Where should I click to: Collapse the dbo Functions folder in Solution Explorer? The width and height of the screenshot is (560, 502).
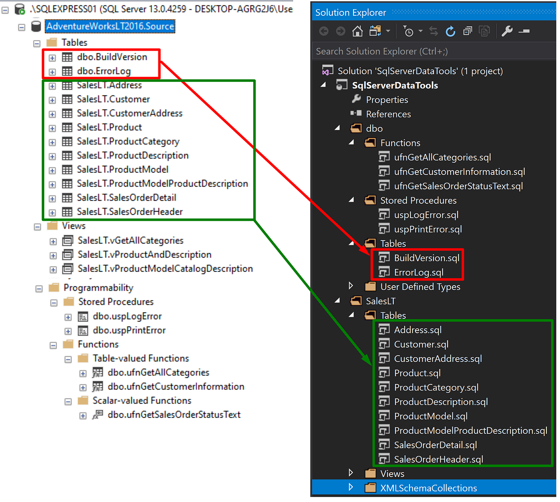click(x=351, y=143)
